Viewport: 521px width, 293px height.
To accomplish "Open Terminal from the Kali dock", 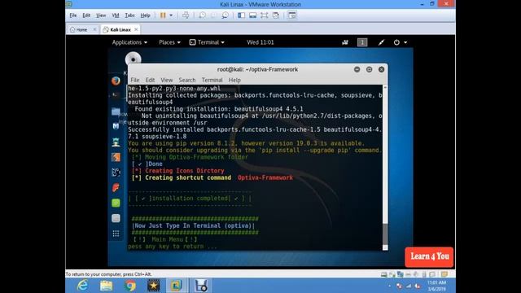I will click(x=116, y=96).
